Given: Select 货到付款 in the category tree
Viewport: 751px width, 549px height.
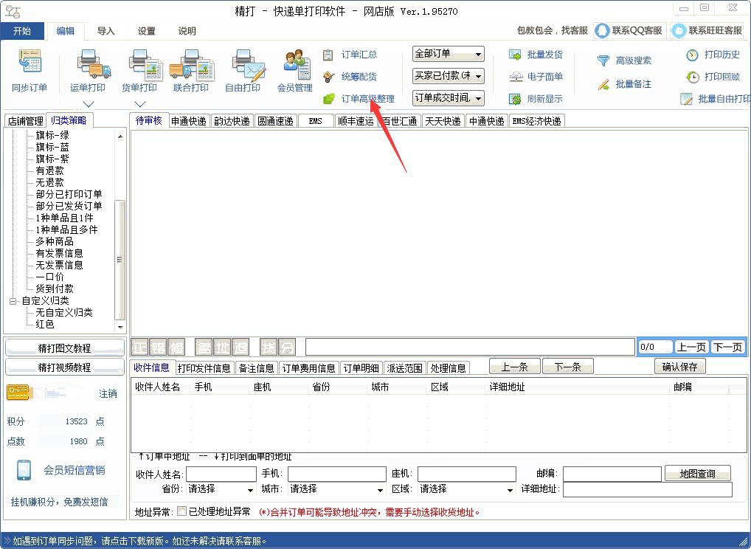Looking at the screenshot, I should pos(55,289).
